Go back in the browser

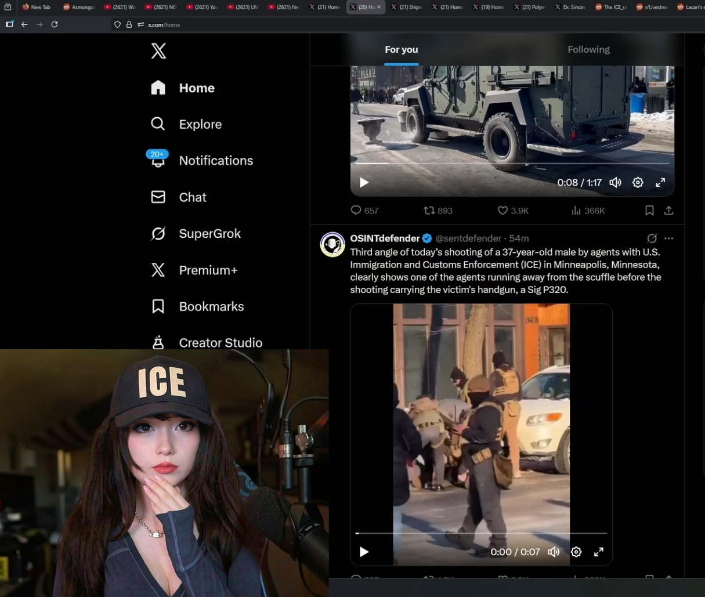[x=24, y=24]
